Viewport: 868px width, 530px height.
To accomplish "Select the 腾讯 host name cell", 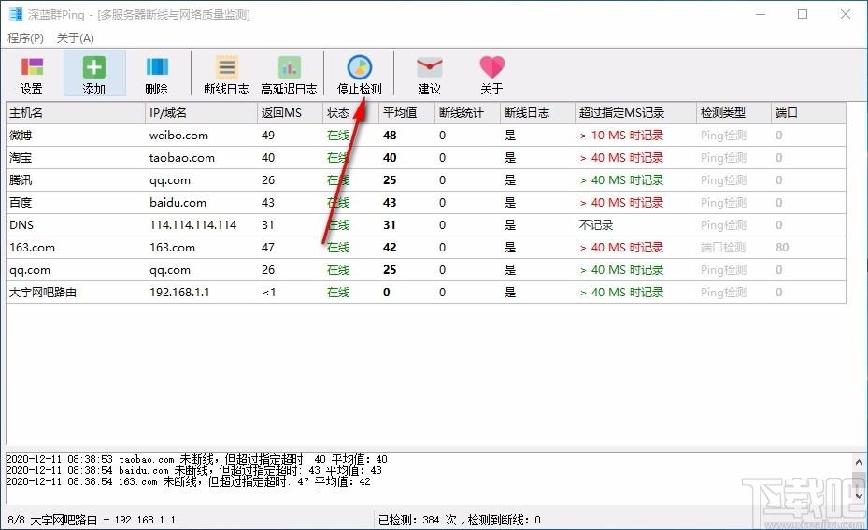I will click(x=21, y=180).
